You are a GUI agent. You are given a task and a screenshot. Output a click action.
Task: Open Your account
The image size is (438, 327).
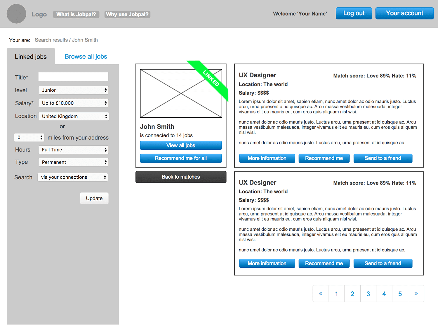pos(404,13)
